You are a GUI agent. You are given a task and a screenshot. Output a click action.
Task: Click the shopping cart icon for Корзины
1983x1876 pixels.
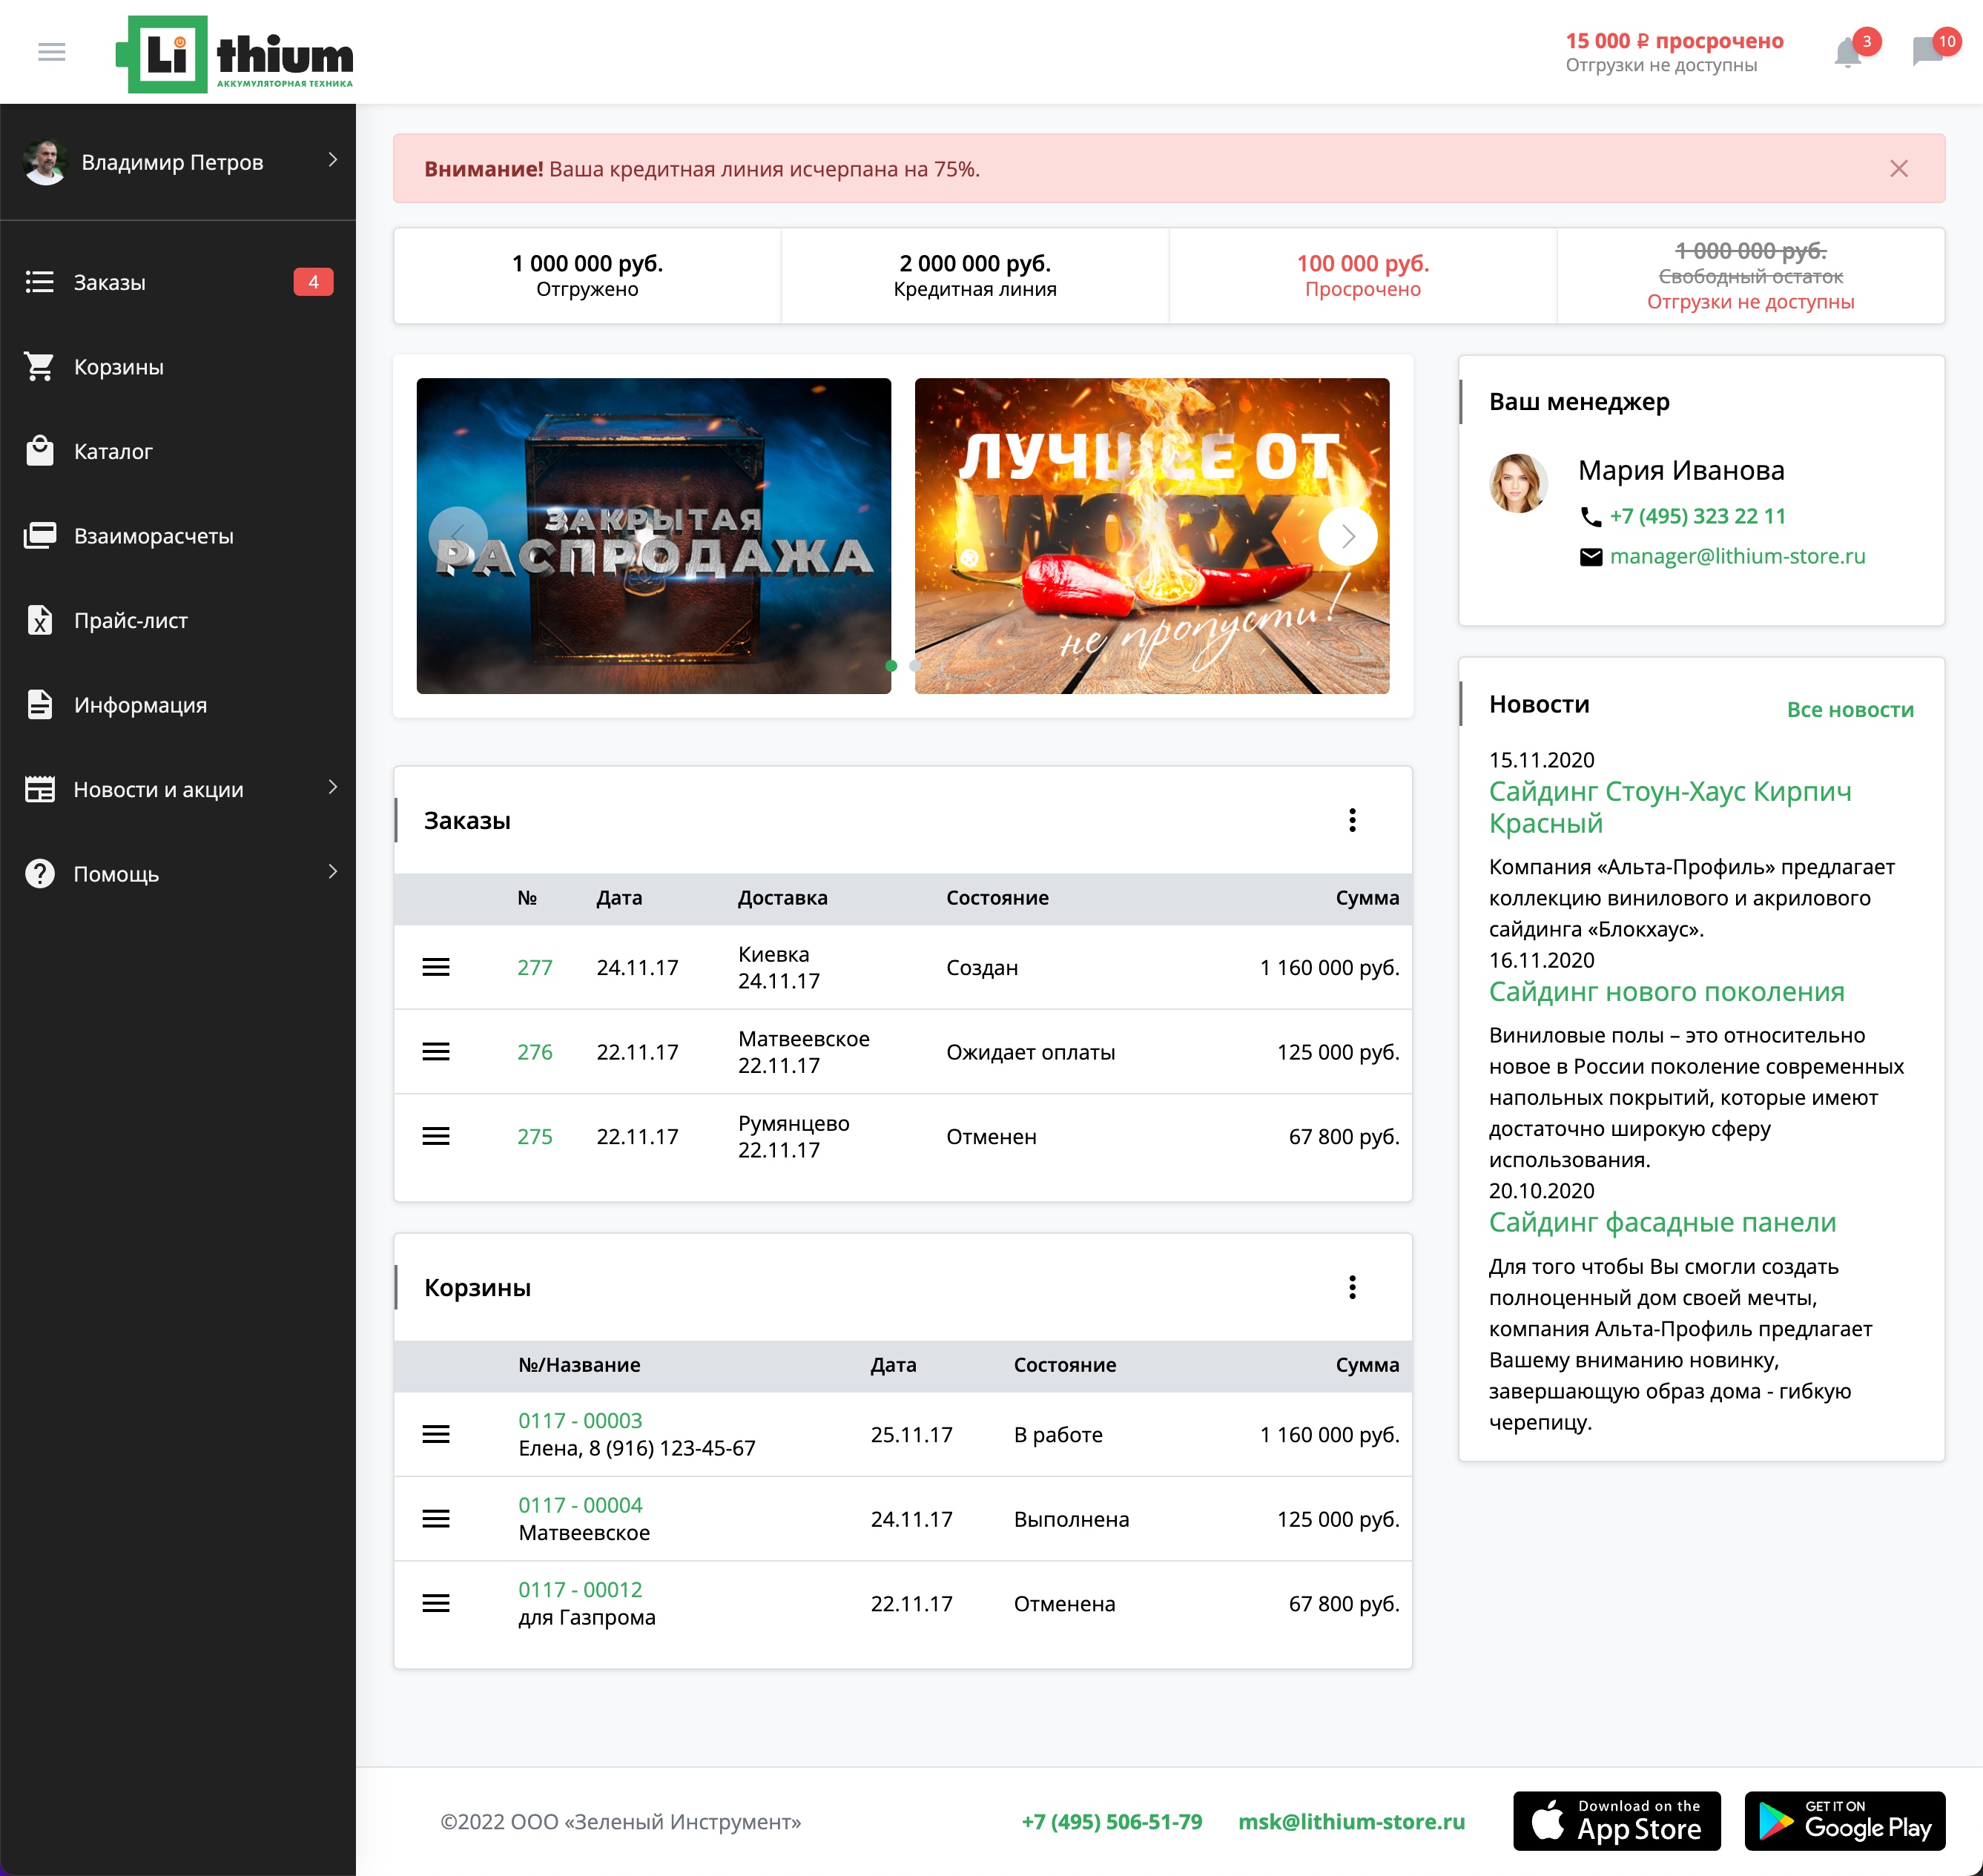pyautogui.click(x=40, y=367)
